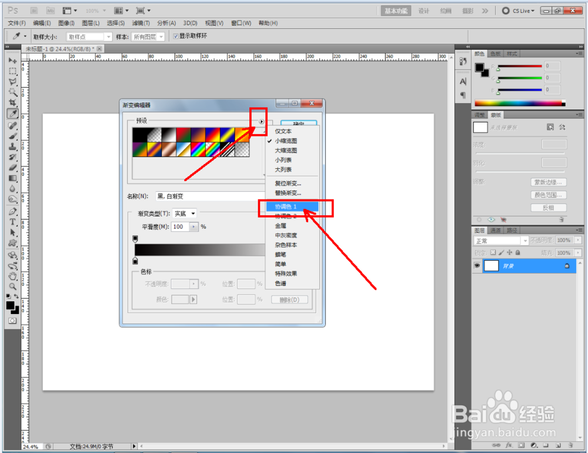Click the gradient Name input field
The image size is (588, 453).
[x=211, y=196]
